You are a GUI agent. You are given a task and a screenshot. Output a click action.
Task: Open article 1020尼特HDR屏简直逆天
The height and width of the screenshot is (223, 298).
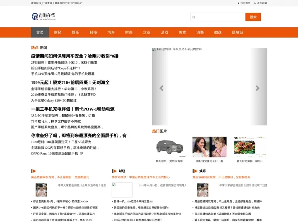point(61,142)
